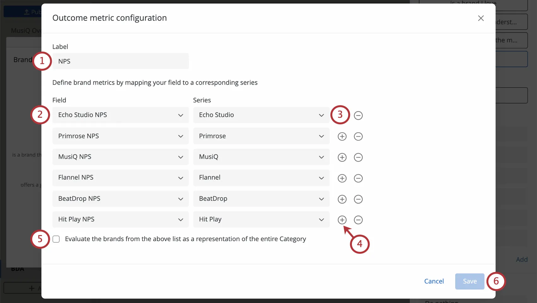Image resolution: width=537 pixels, height=303 pixels.
Task: Save the outcome metric configuration
Action: click(469, 281)
